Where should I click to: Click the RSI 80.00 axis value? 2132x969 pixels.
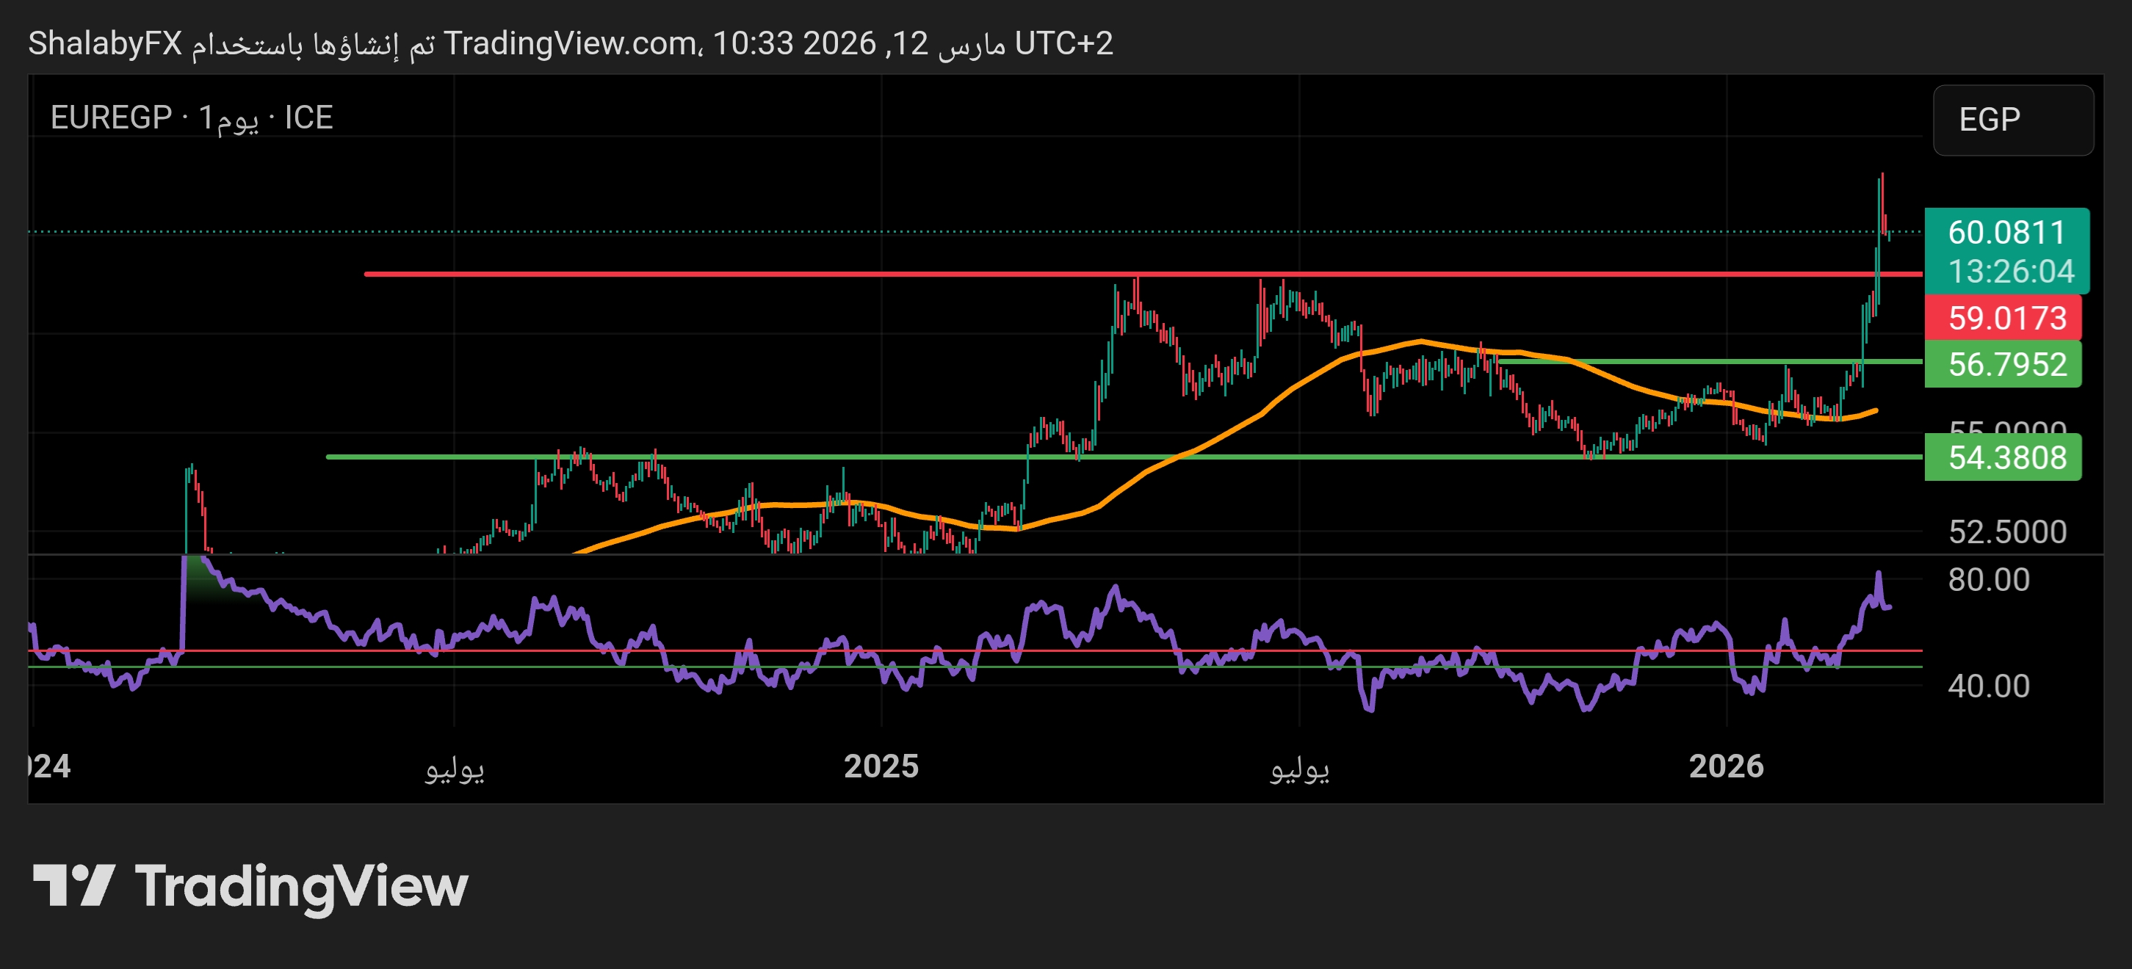[1988, 579]
